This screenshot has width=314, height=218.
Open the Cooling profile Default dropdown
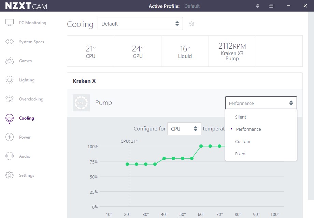[x=140, y=24]
